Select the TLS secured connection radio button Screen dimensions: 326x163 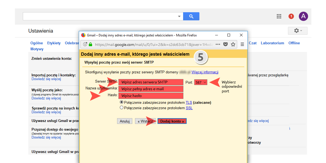[121, 102]
